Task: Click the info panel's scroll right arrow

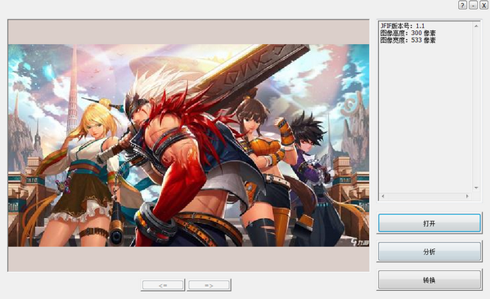Action: tap(467, 196)
